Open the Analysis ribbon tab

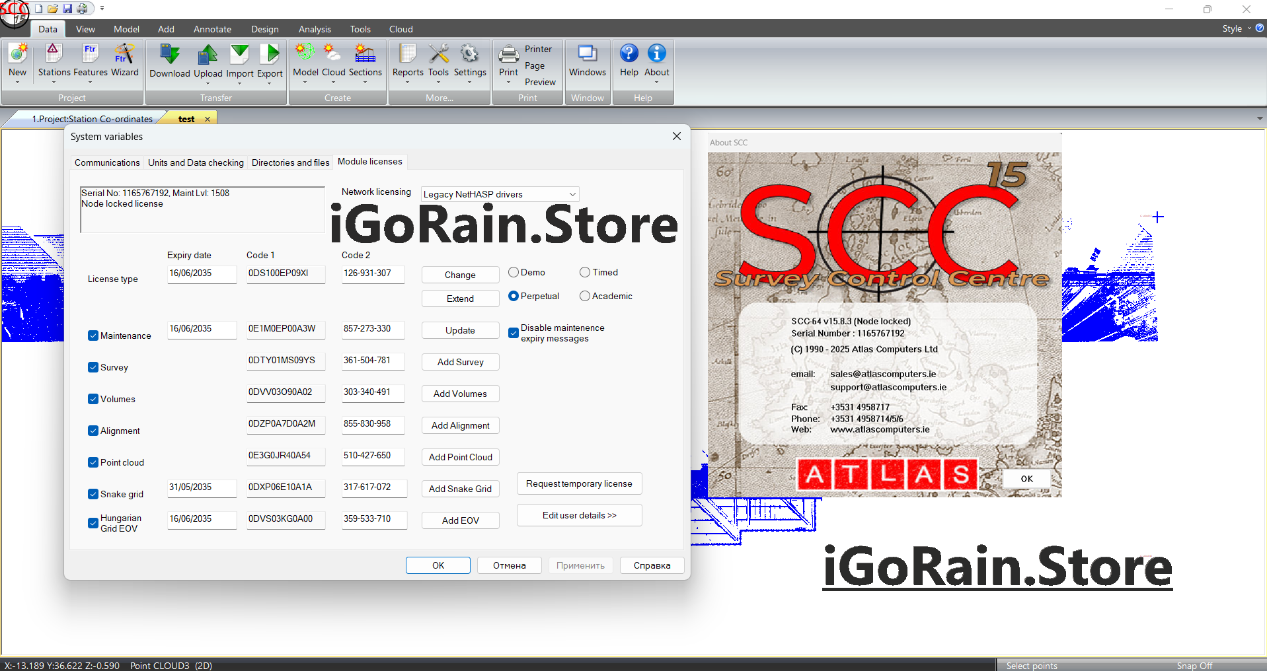point(315,29)
